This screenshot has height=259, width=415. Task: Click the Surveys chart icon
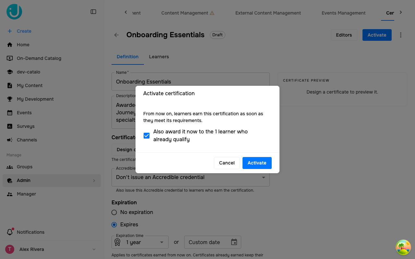(10, 126)
